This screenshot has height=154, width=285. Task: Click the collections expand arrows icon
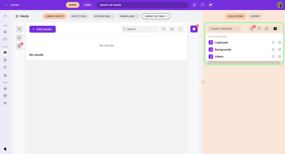pyautogui.click(x=266, y=29)
